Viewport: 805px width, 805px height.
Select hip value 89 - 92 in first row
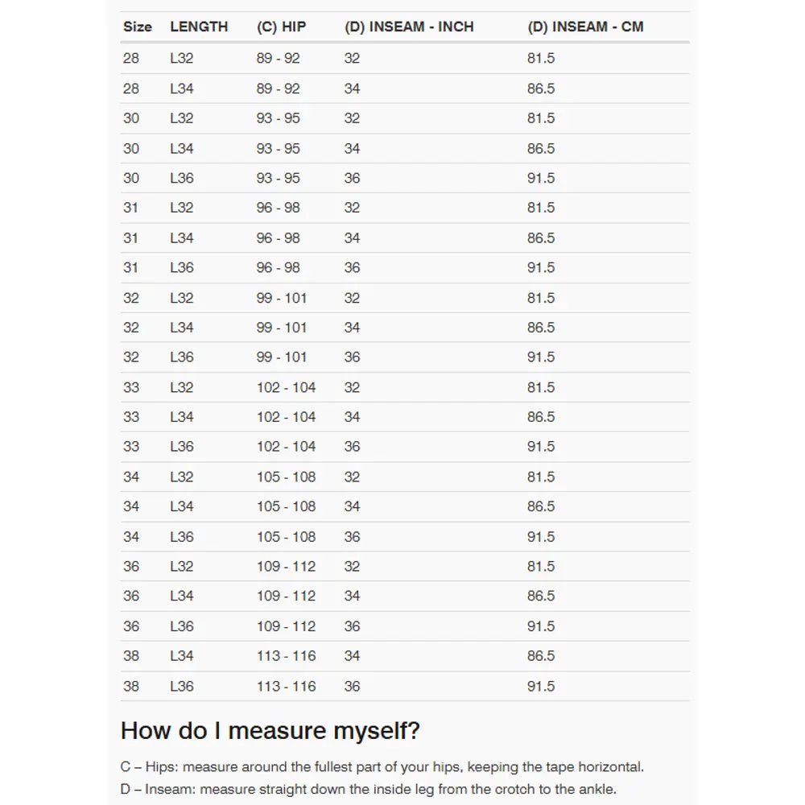point(278,59)
